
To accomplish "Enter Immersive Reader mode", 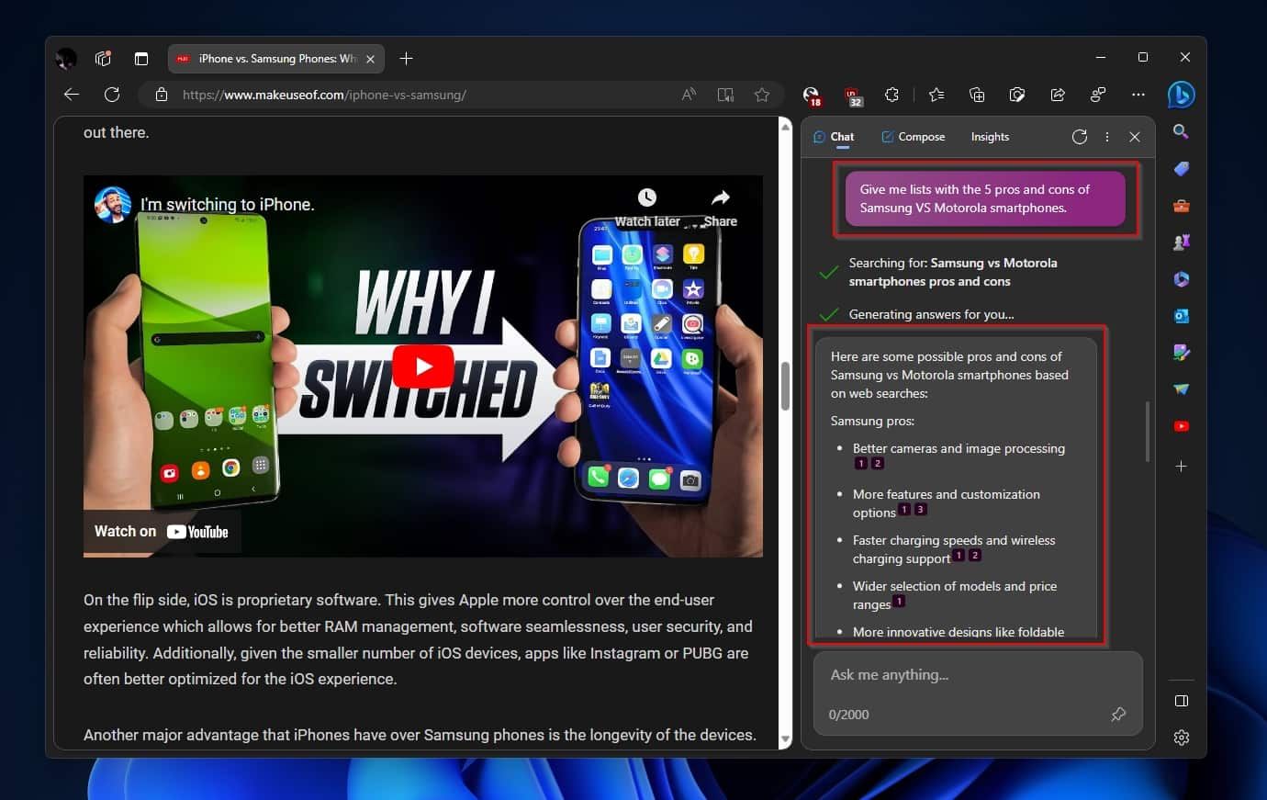I will tap(725, 95).
